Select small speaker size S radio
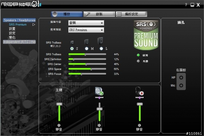This screenshot has height=136, width=204. [x=72, y=48]
